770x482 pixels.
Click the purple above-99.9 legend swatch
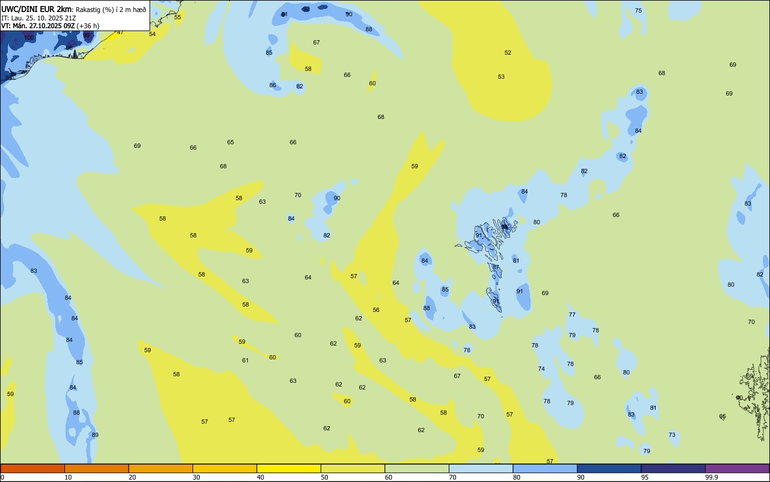tap(737, 468)
